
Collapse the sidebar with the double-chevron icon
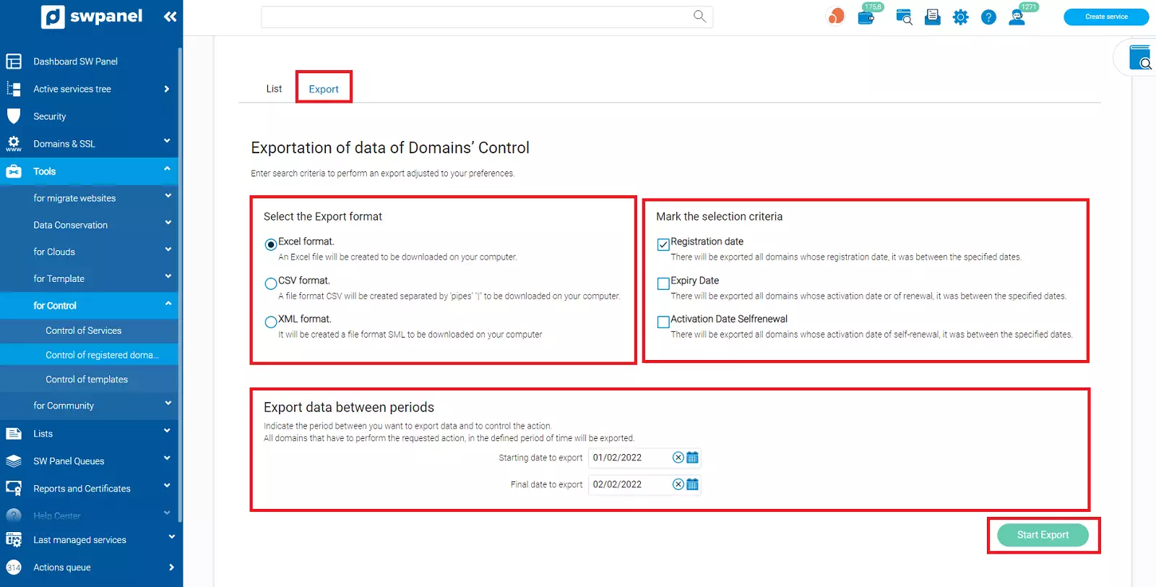170,17
